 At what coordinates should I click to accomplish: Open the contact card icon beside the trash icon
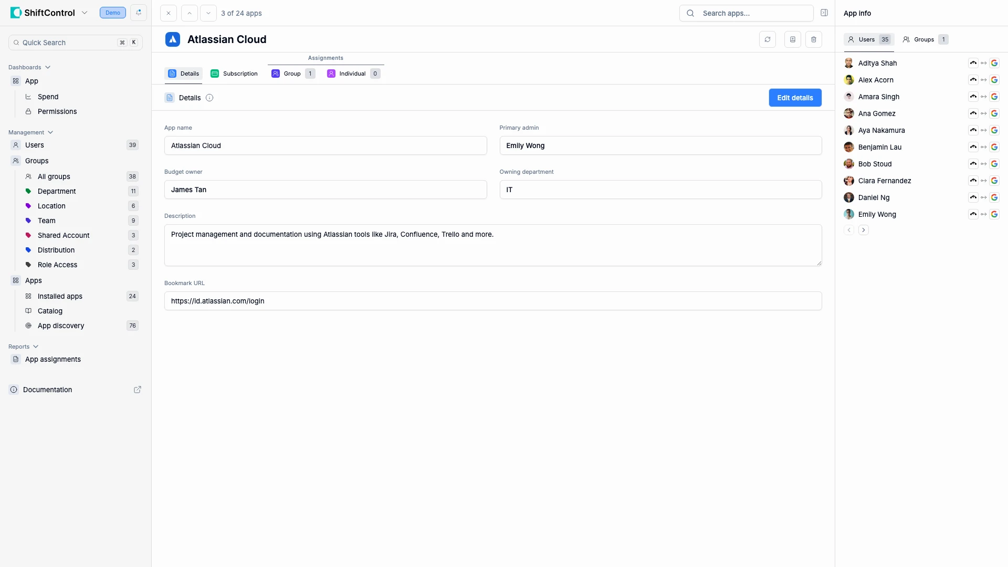coord(793,39)
